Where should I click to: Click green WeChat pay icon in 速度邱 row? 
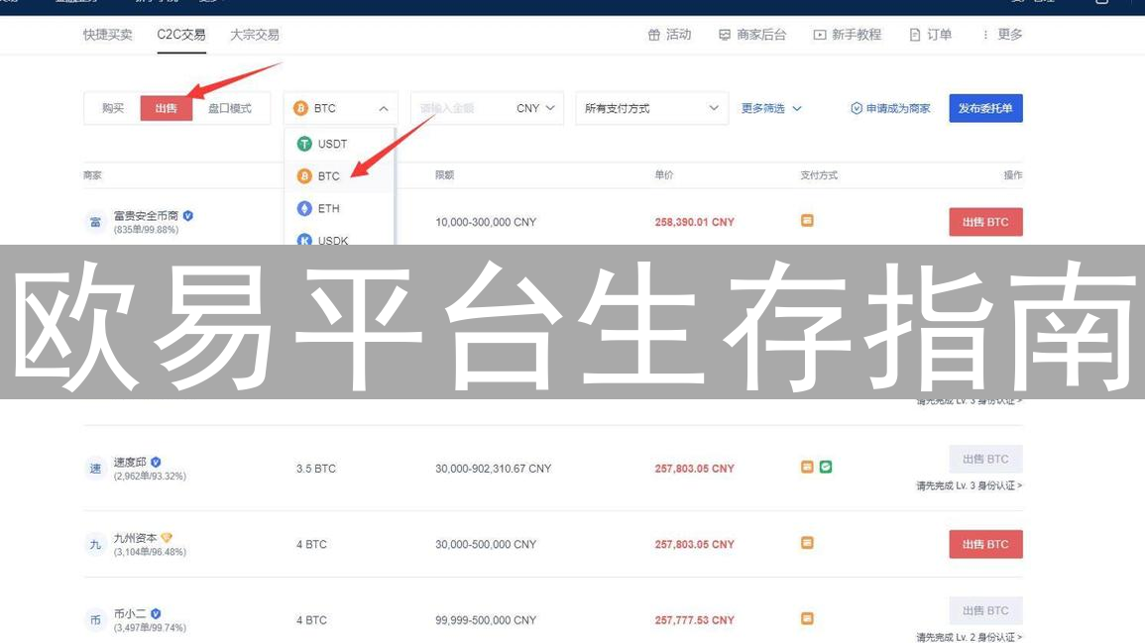825,467
